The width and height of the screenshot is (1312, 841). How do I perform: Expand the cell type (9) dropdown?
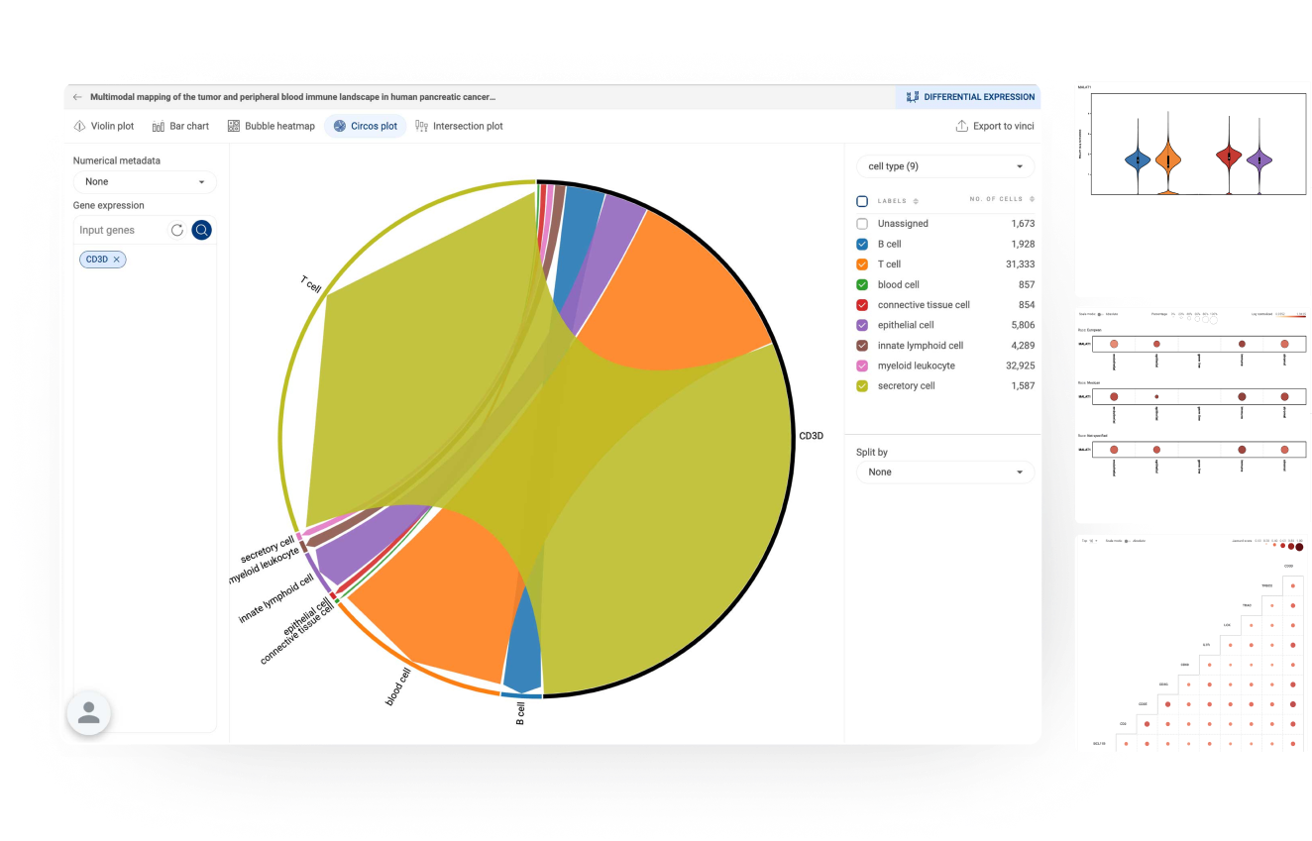(x=944, y=166)
